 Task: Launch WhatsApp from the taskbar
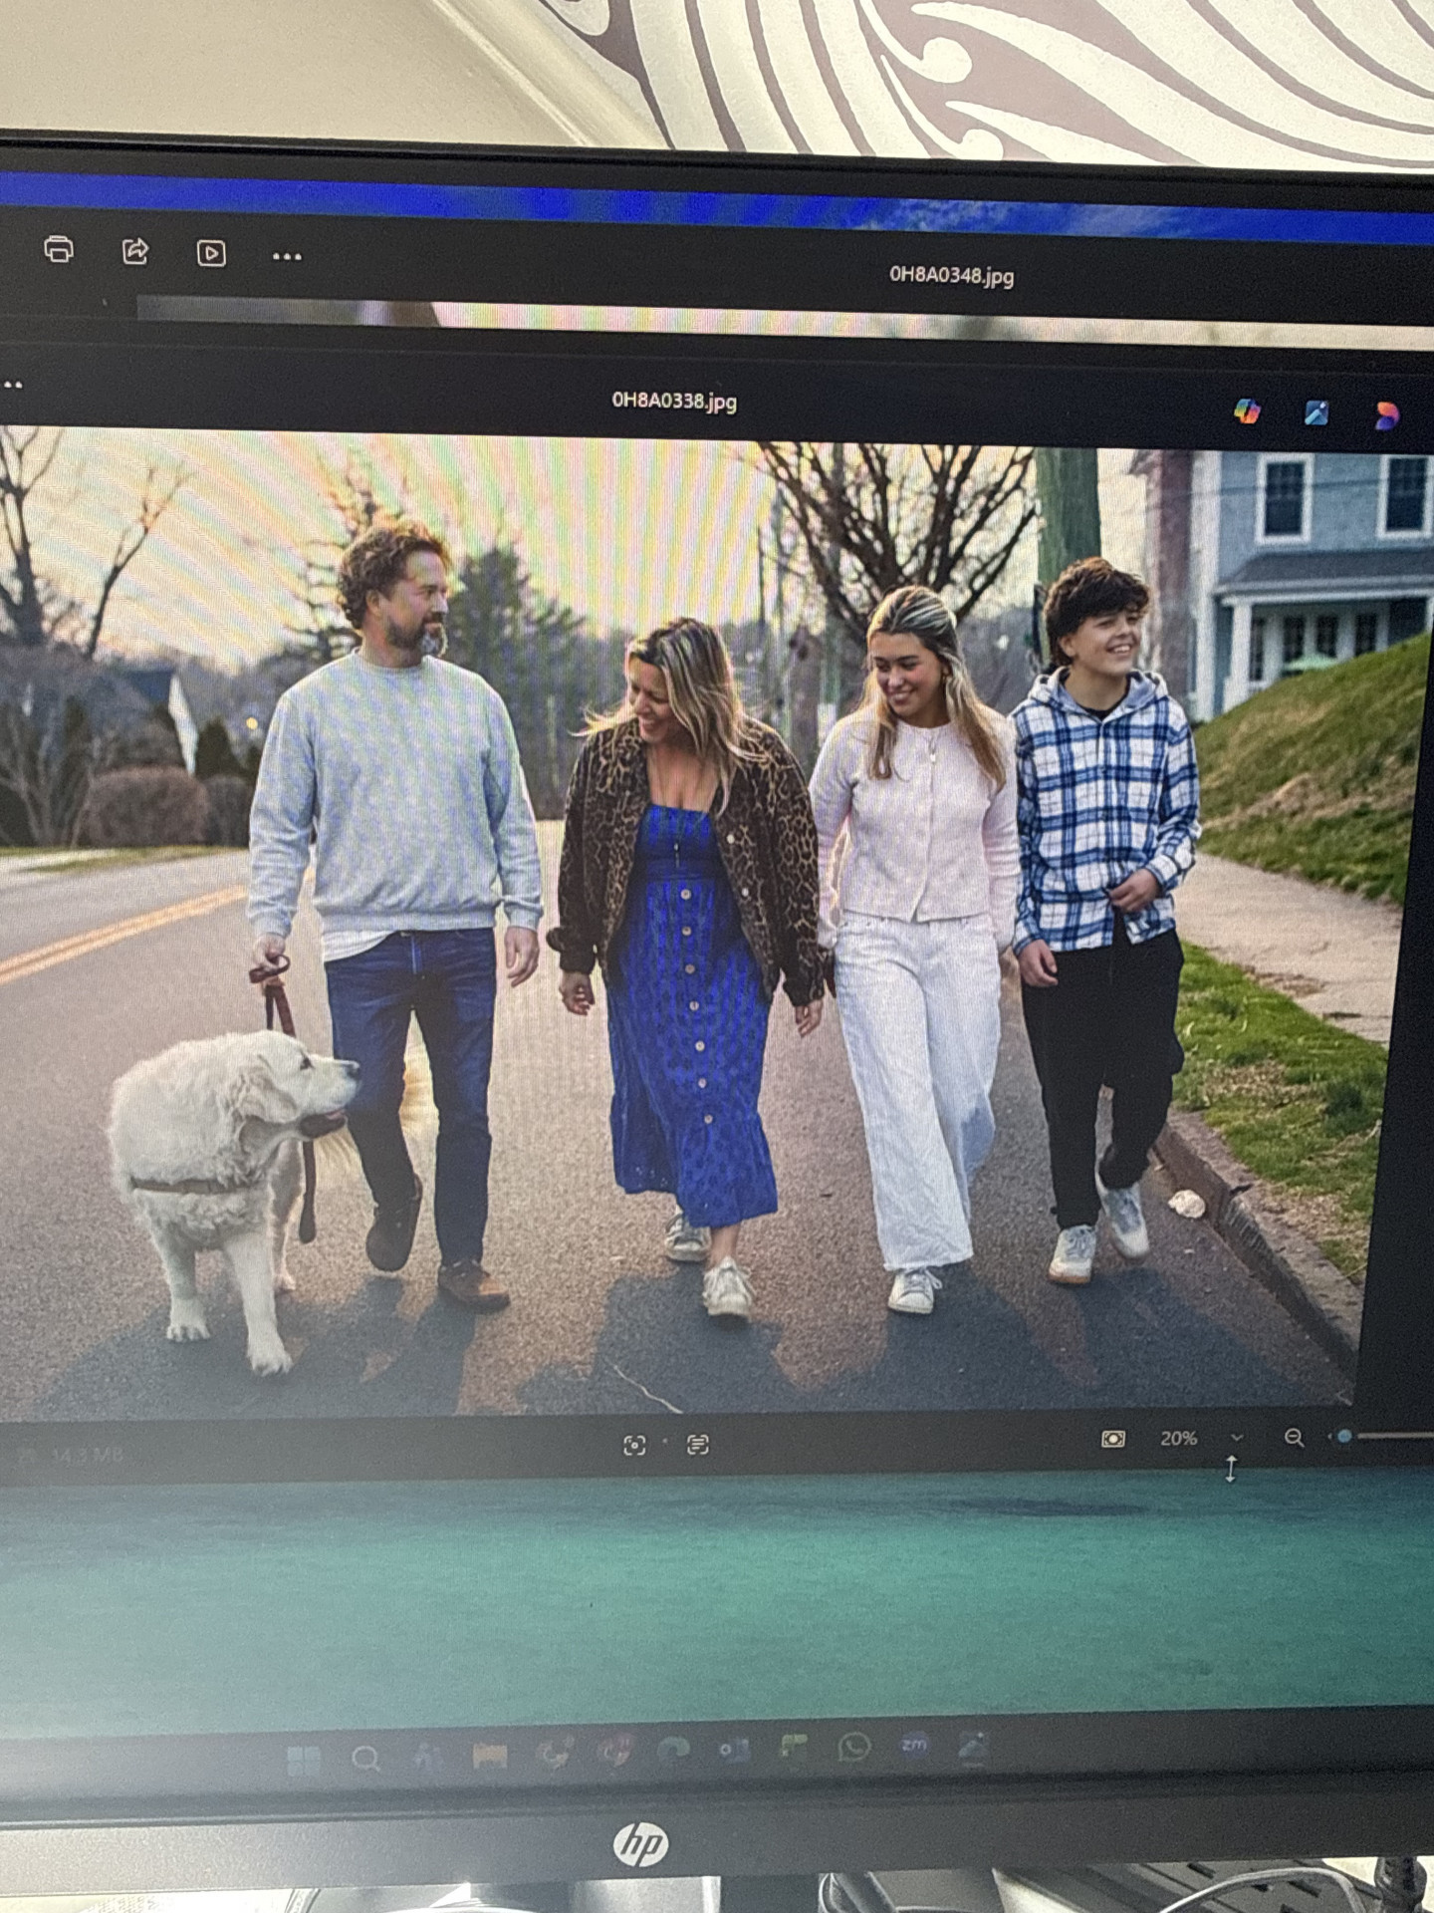854,1747
